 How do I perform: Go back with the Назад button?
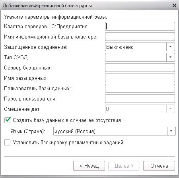point(89,166)
